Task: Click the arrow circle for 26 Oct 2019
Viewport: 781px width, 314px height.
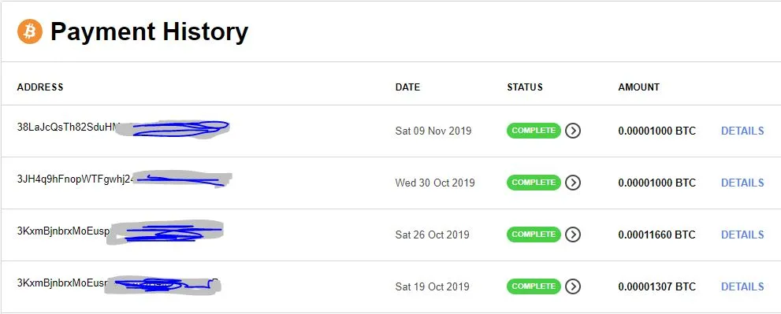Action: tap(573, 235)
